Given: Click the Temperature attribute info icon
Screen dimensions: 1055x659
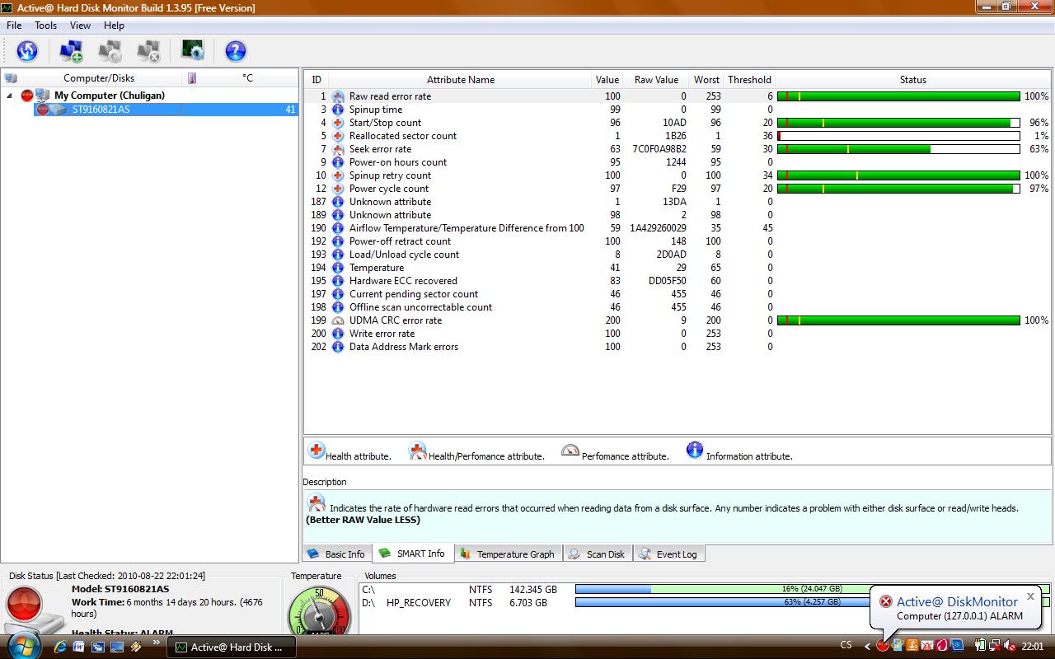Looking at the screenshot, I should pos(338,268).
